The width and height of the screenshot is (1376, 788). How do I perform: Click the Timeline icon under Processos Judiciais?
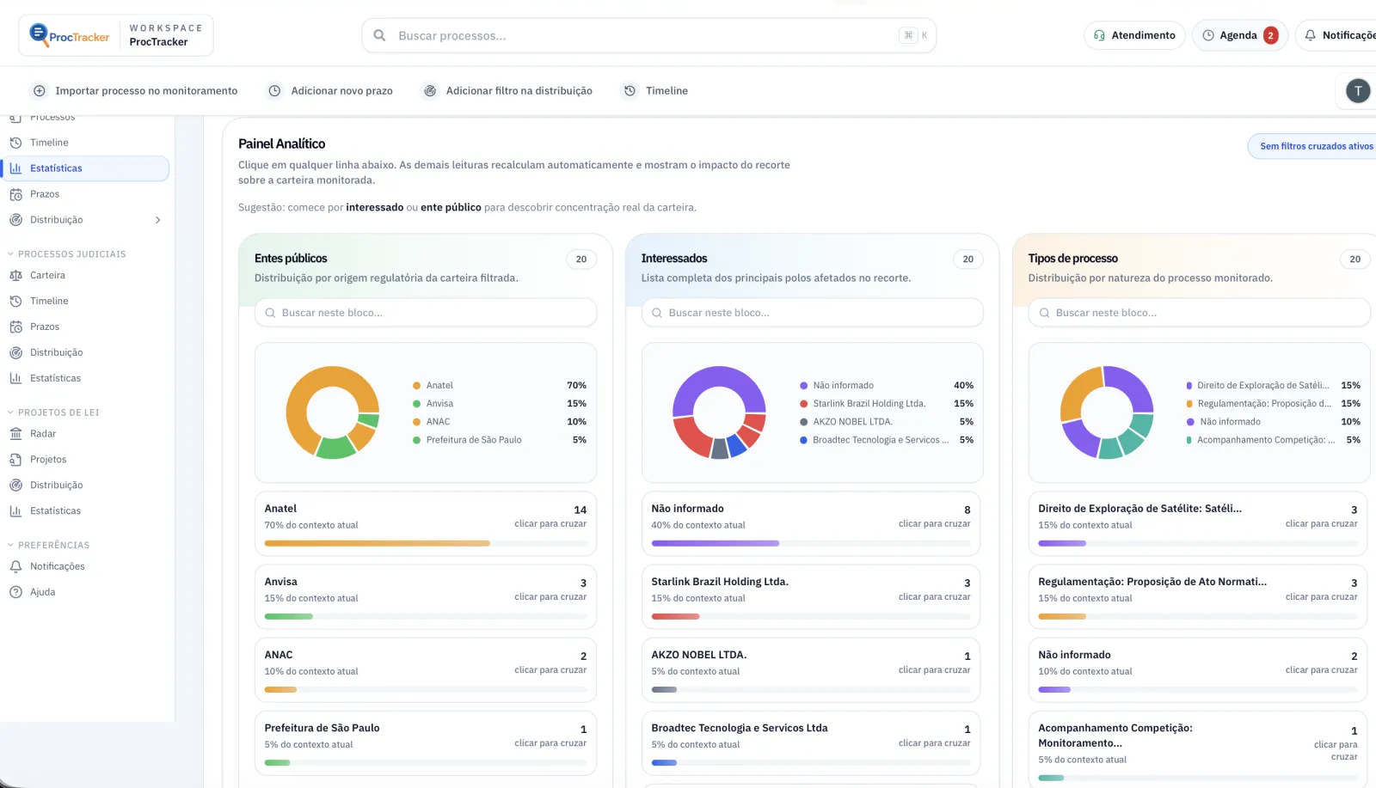pos(15,302)
